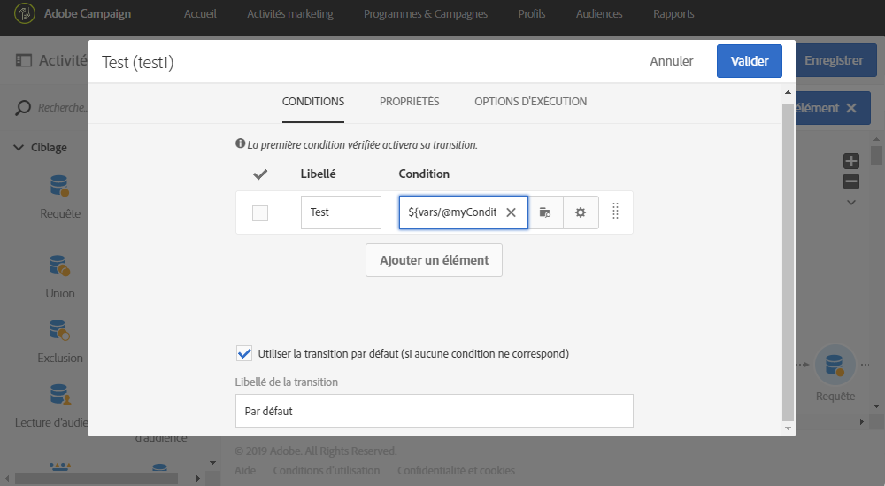Clear the Condition field with the X icon
Image resolution: width=885 pixels, height=486 pixels.
[511, 212]
